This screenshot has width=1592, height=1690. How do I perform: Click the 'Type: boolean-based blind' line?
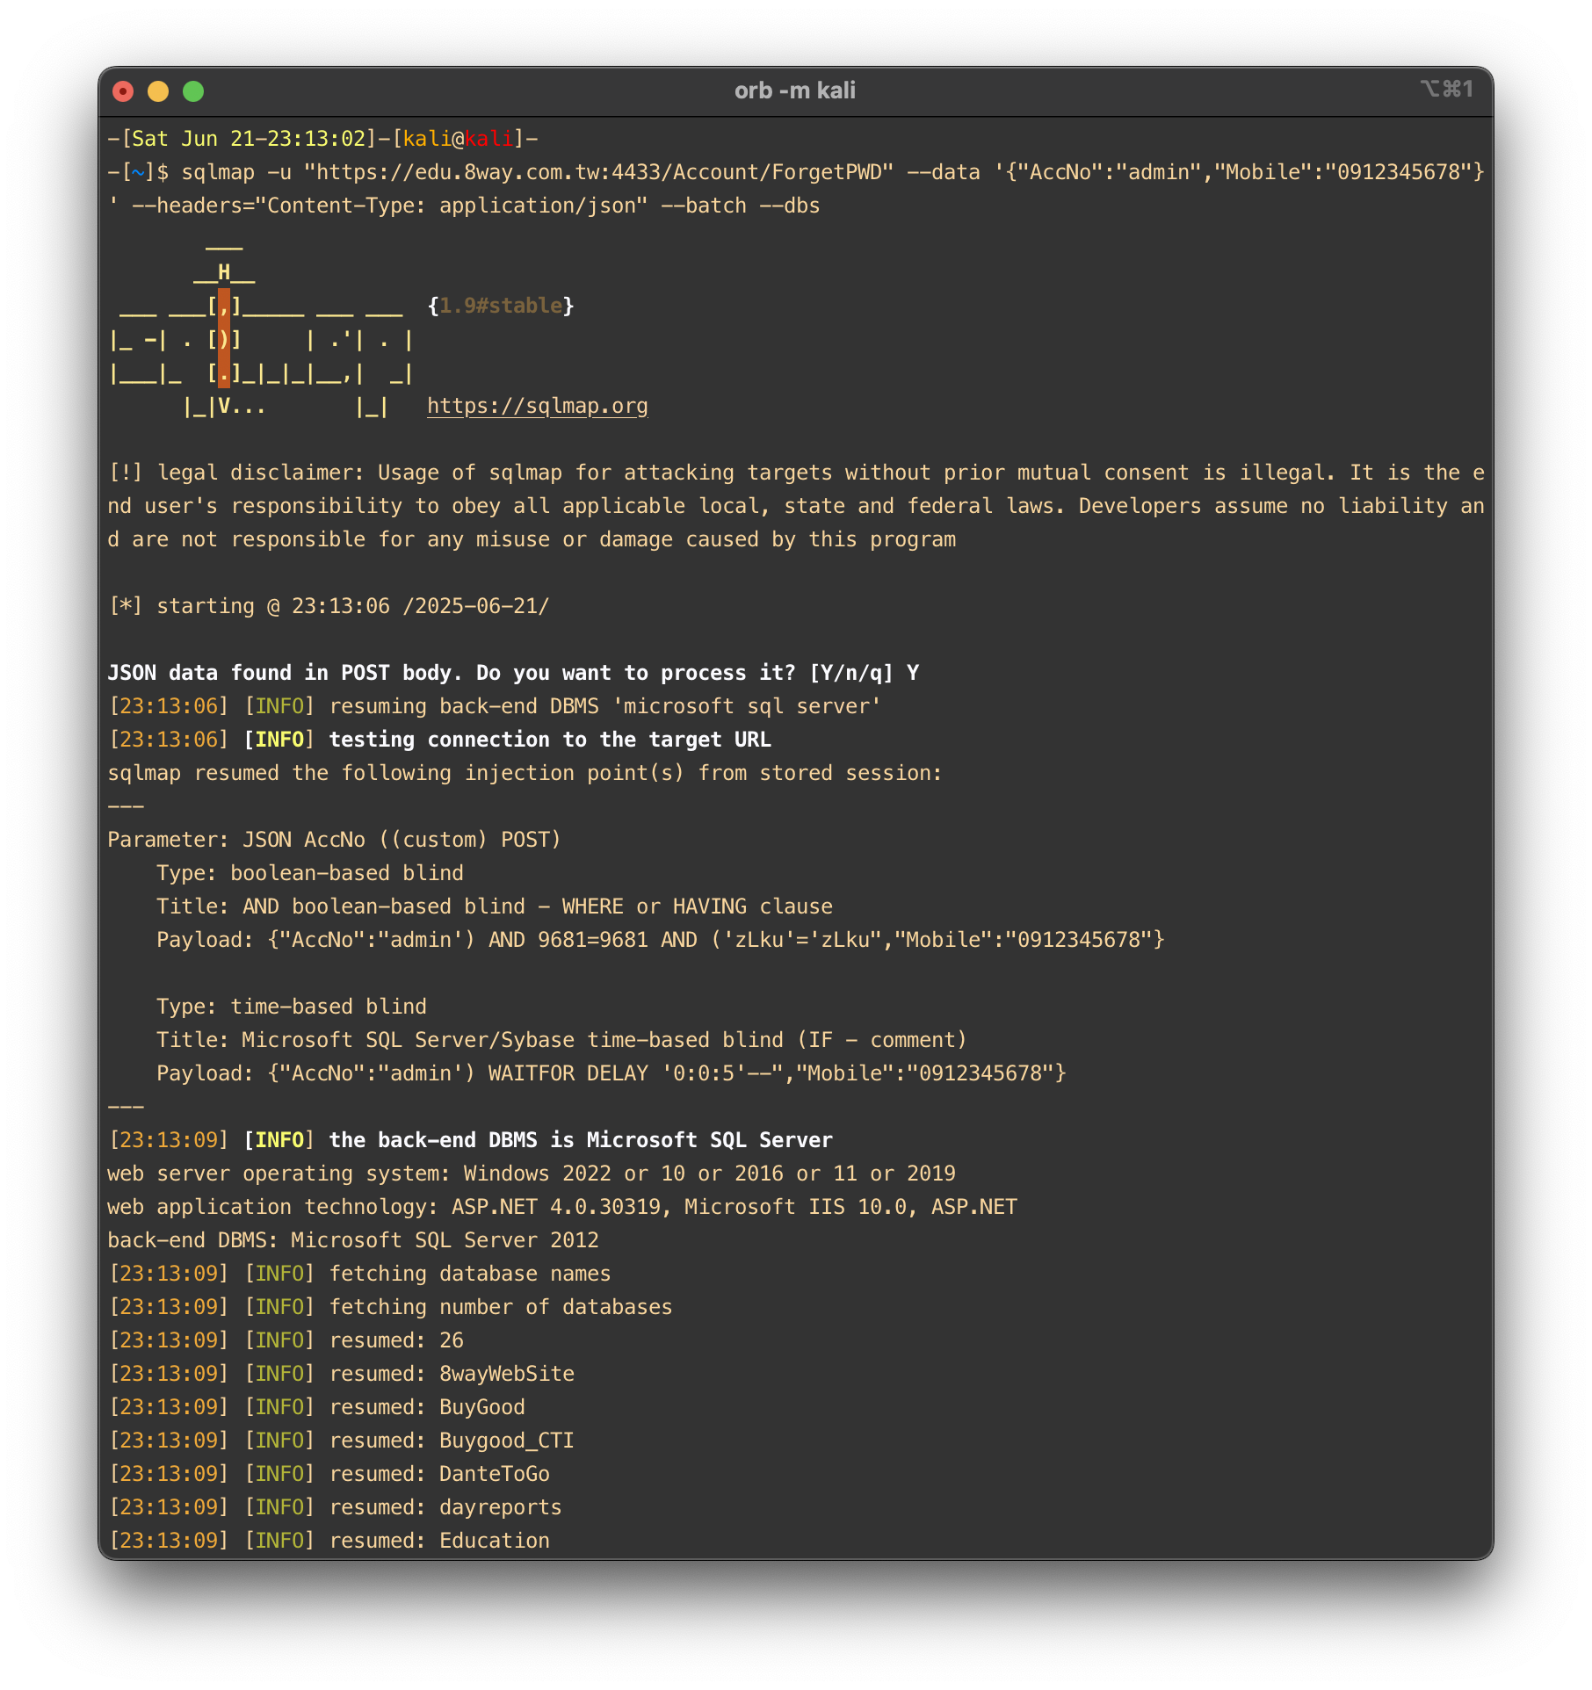310,873
